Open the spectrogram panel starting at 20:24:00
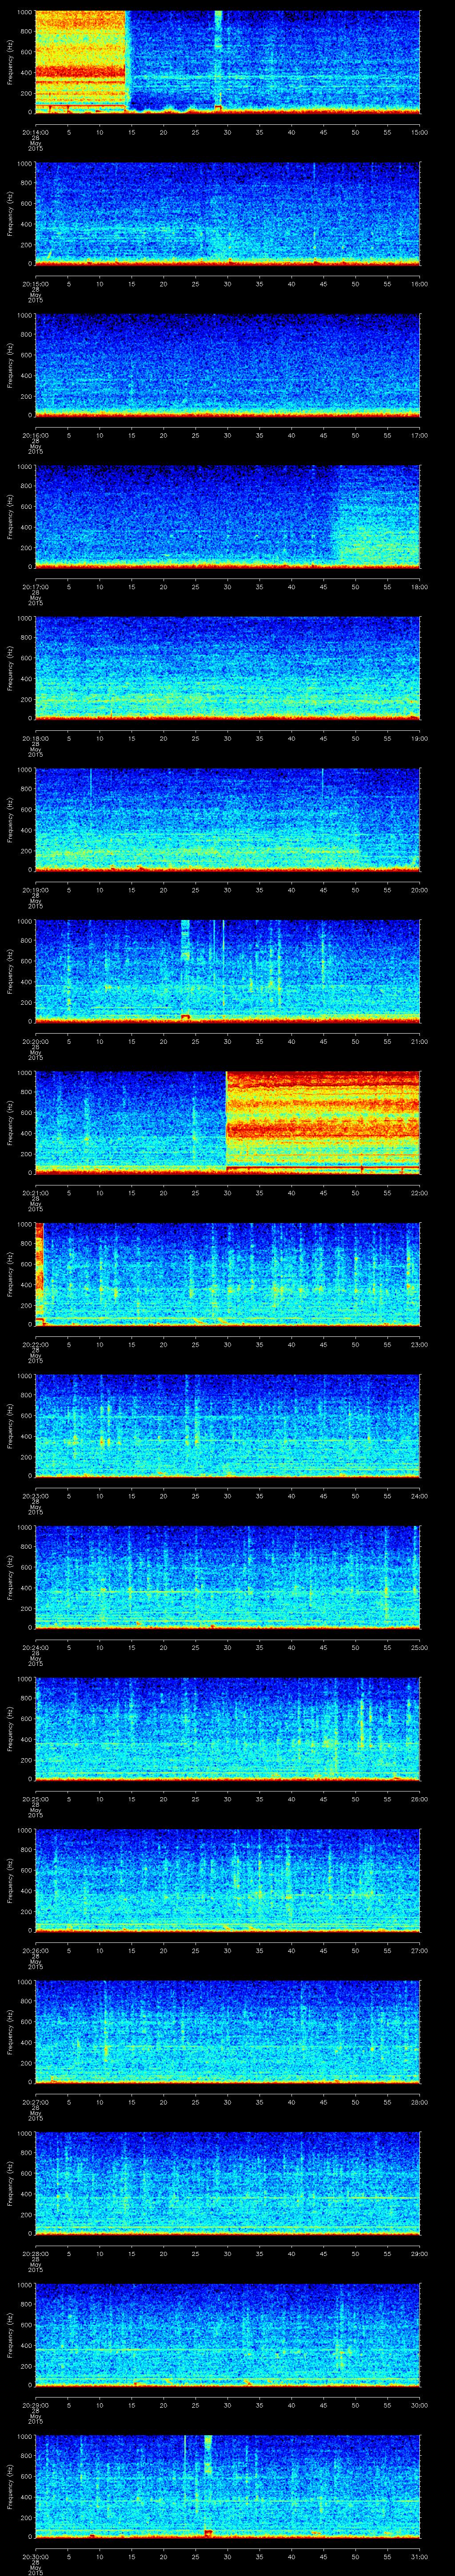The width and height of the screenshot is (455, 2576). (x=227, y=1577)
